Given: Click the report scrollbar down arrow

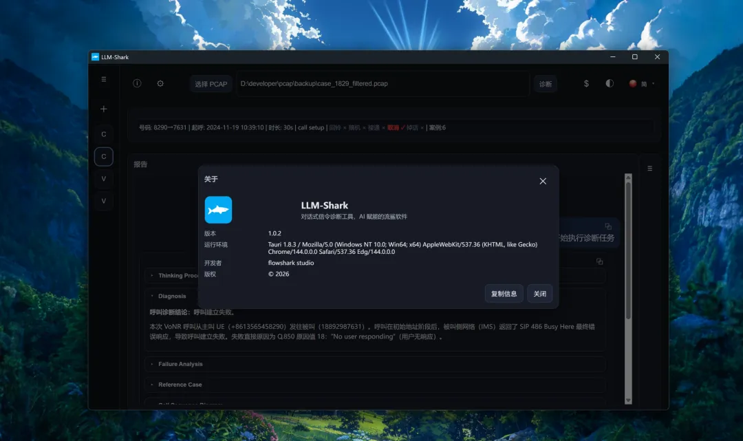Looking at the screenshot, I should pos(628,400).
